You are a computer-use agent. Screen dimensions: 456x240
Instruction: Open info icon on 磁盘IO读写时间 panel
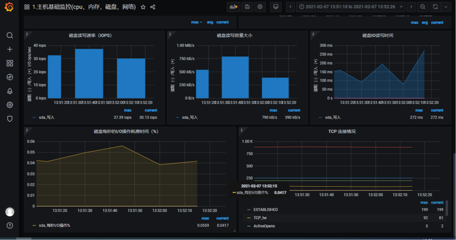[x=313, y=34]
